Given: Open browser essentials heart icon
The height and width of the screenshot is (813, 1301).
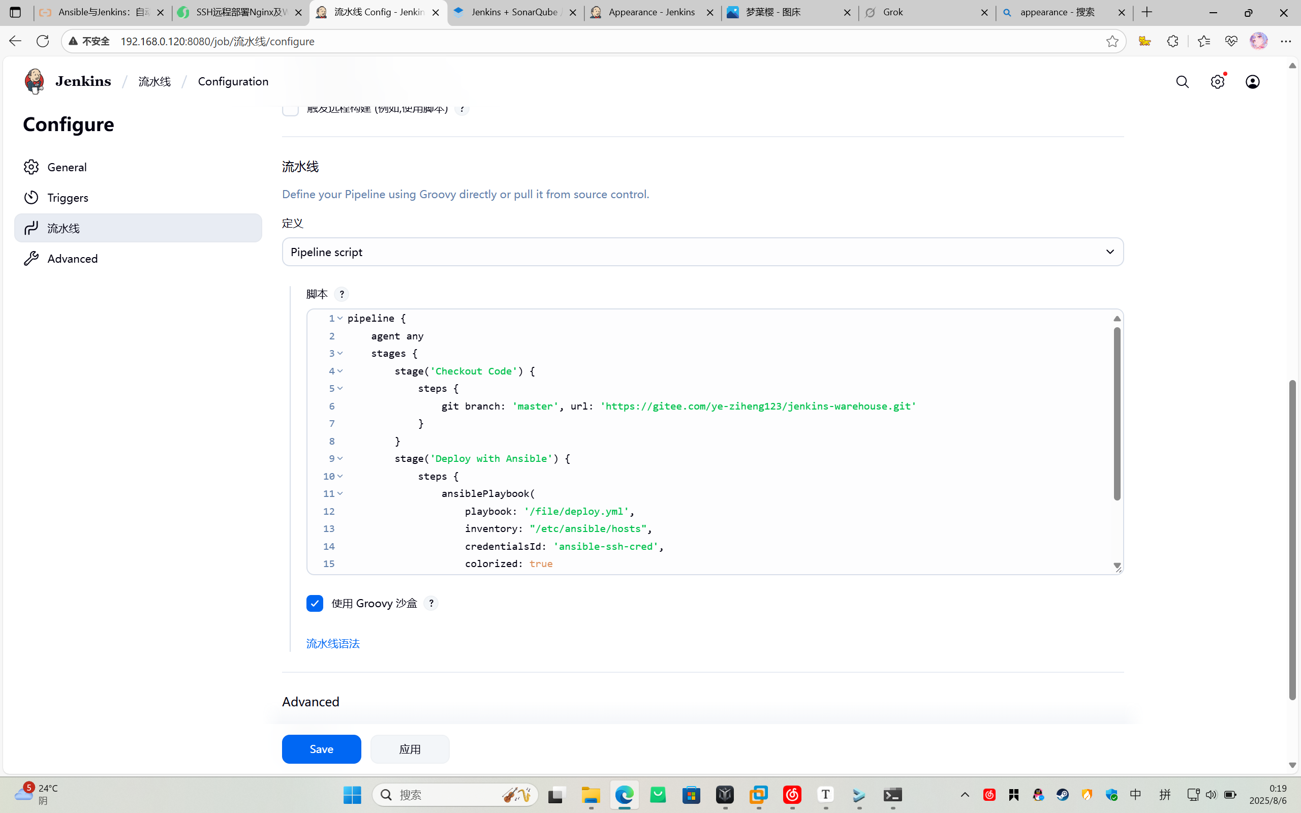Looking at the screenshot, I should (1230, 41).
